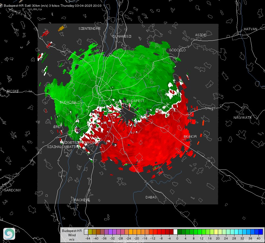Click the -64 legend value
The width and height of the screenshot is (265, 243).
pyautogui.click(x=88, y=238)
